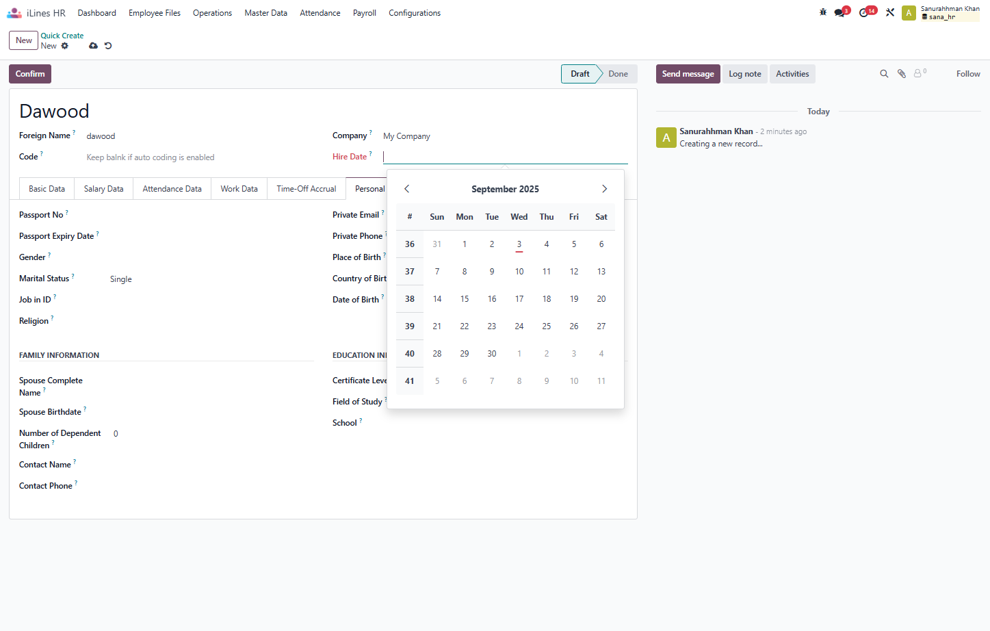Follow this record via Follow button
The image size is (990, 631).
click(968, 74)
